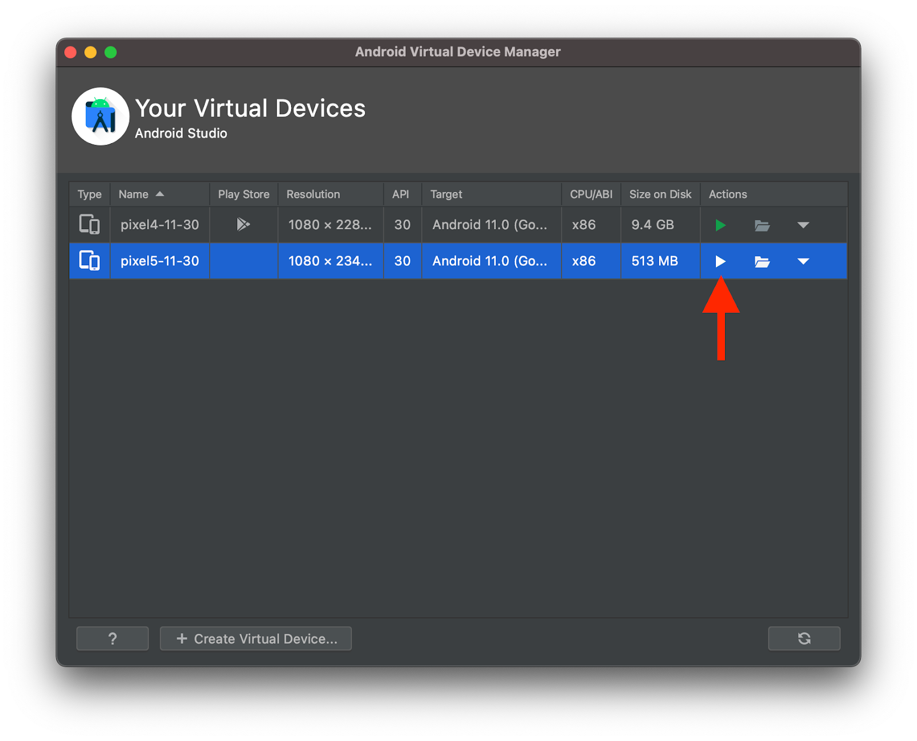
Task: Click pixel5-11-30 resolution 1080 × 234... cell
Action: click(331, 261)
